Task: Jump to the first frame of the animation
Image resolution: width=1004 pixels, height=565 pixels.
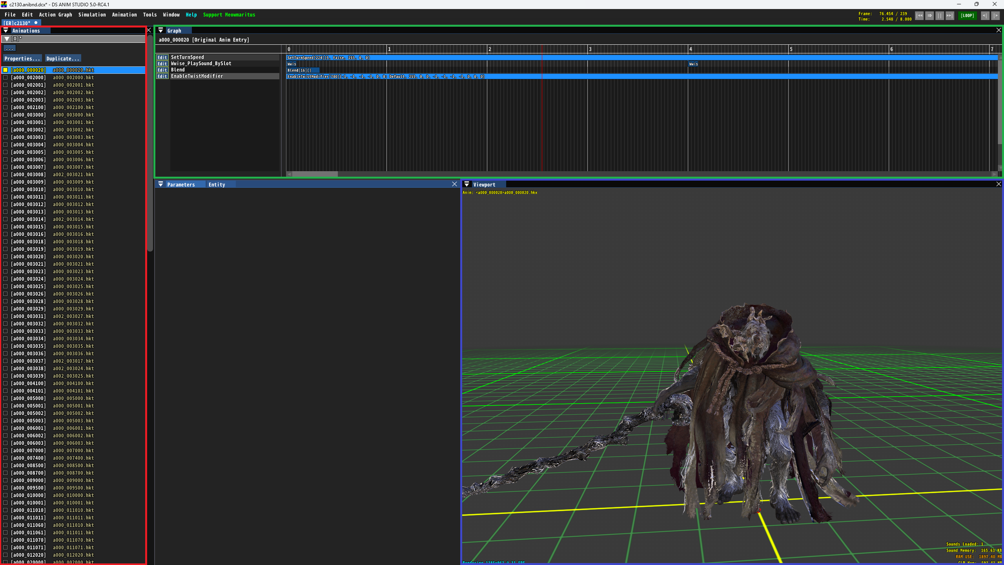Action: pos(919,16)
